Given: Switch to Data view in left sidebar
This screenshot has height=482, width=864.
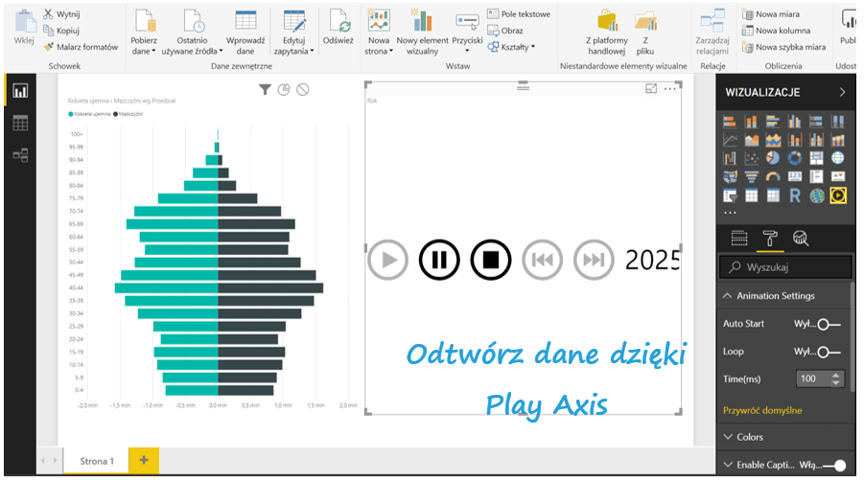Looking at the screenshot, I should tap(20, 124).
